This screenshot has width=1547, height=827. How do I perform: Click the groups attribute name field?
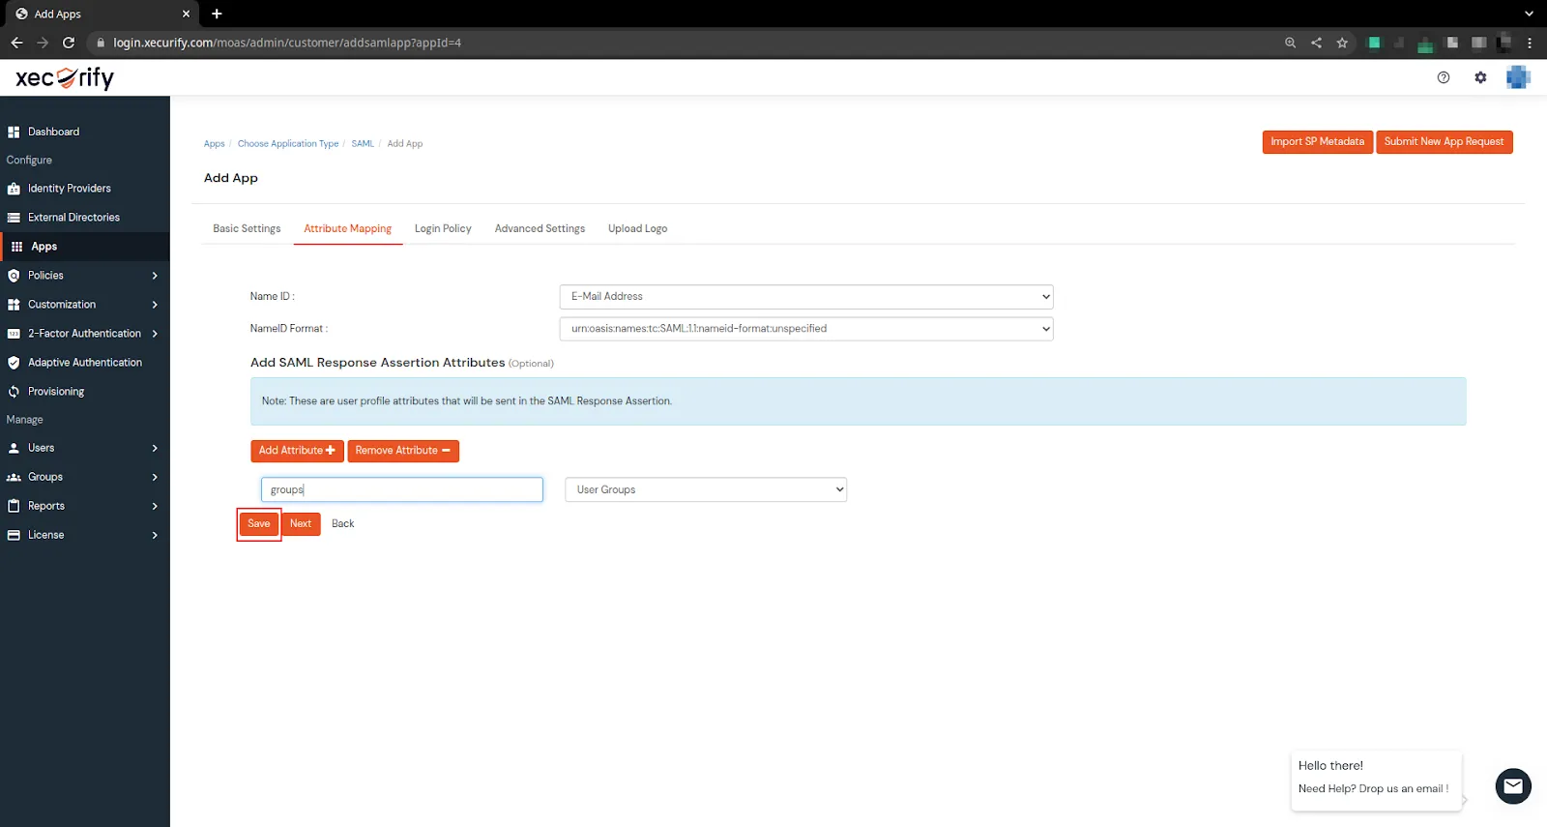402,489
